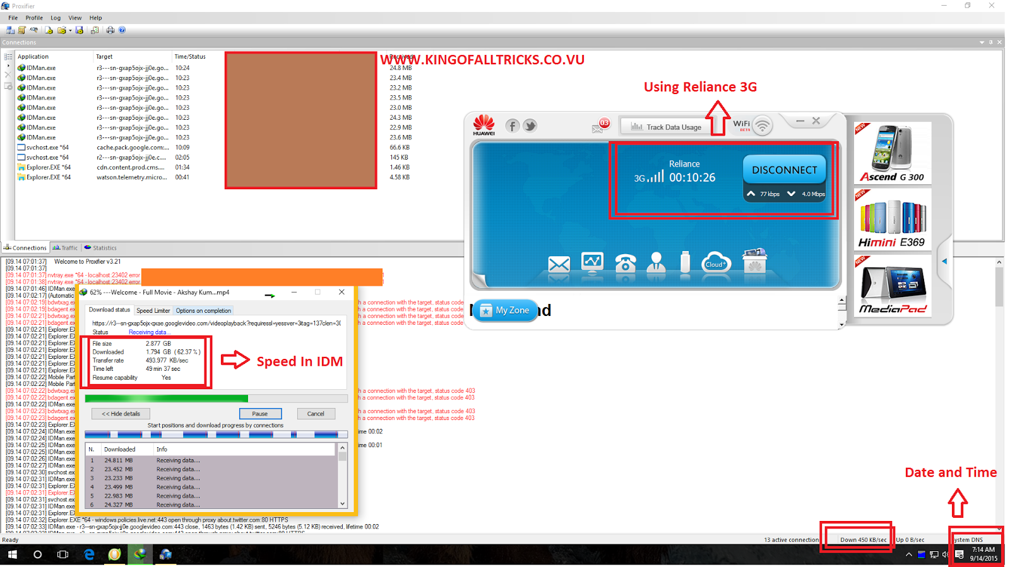Open Proxification Rules icon in toolbar
The height and width of the screenshot is (567, 1010).
(x=21, y=30)
